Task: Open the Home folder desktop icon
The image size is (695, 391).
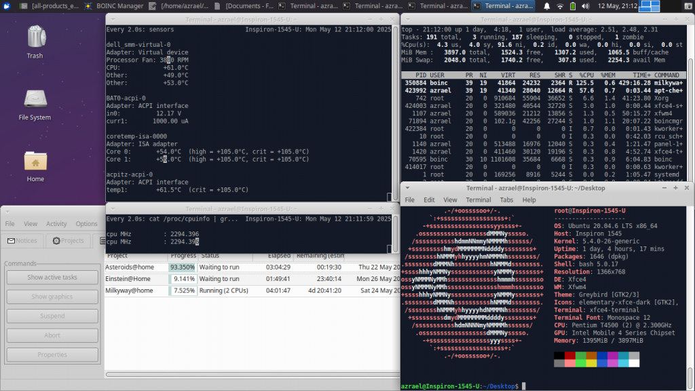Action: 35,165
